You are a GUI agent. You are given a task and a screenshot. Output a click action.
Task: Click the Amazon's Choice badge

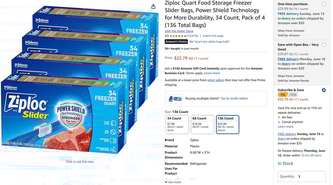tap(176, 42)
